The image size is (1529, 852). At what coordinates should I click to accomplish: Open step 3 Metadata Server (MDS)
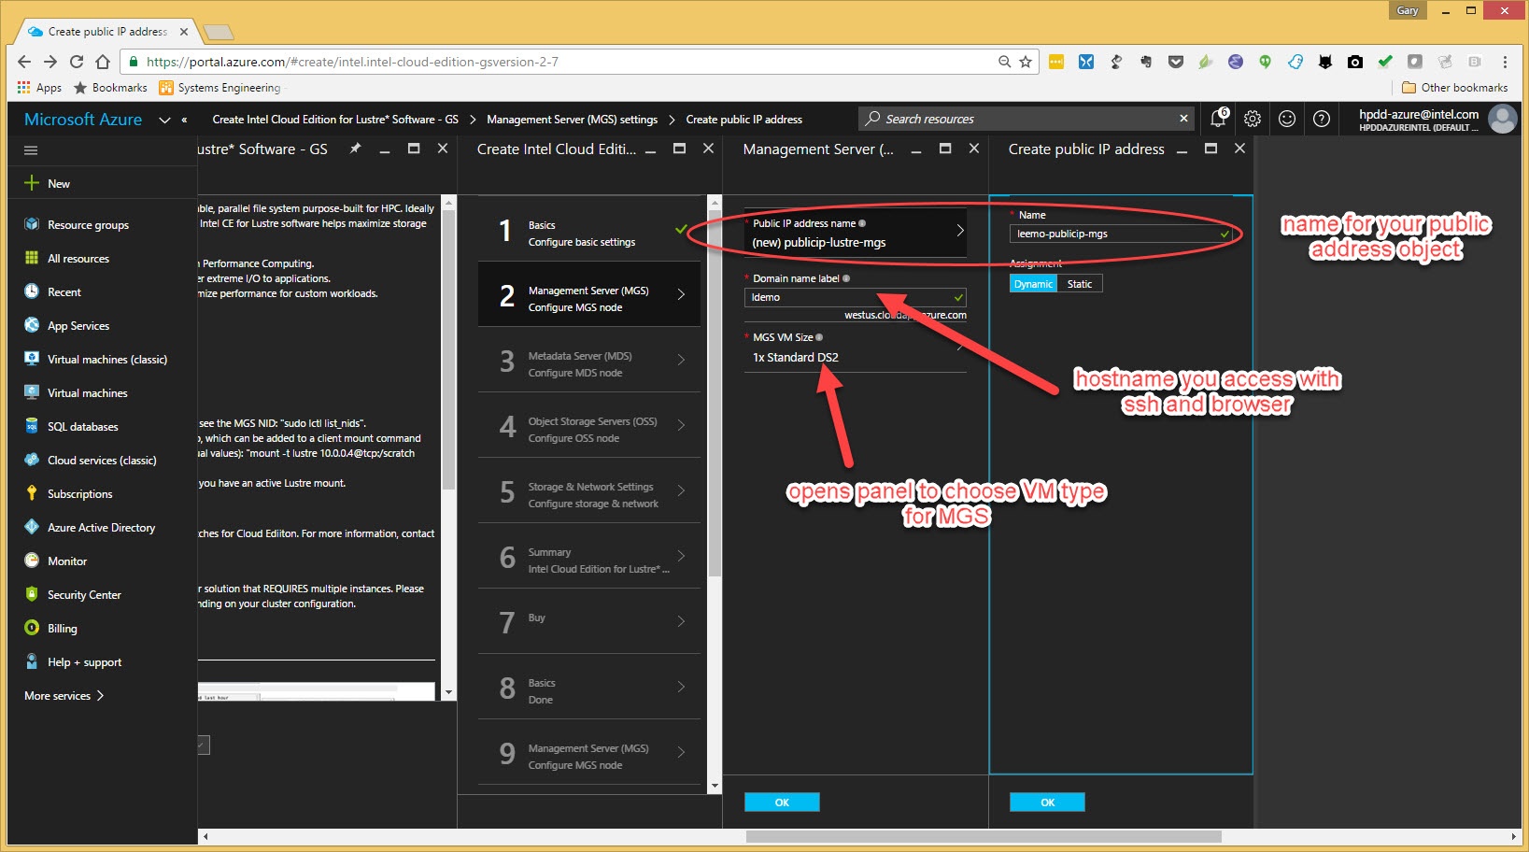point(589,360)
